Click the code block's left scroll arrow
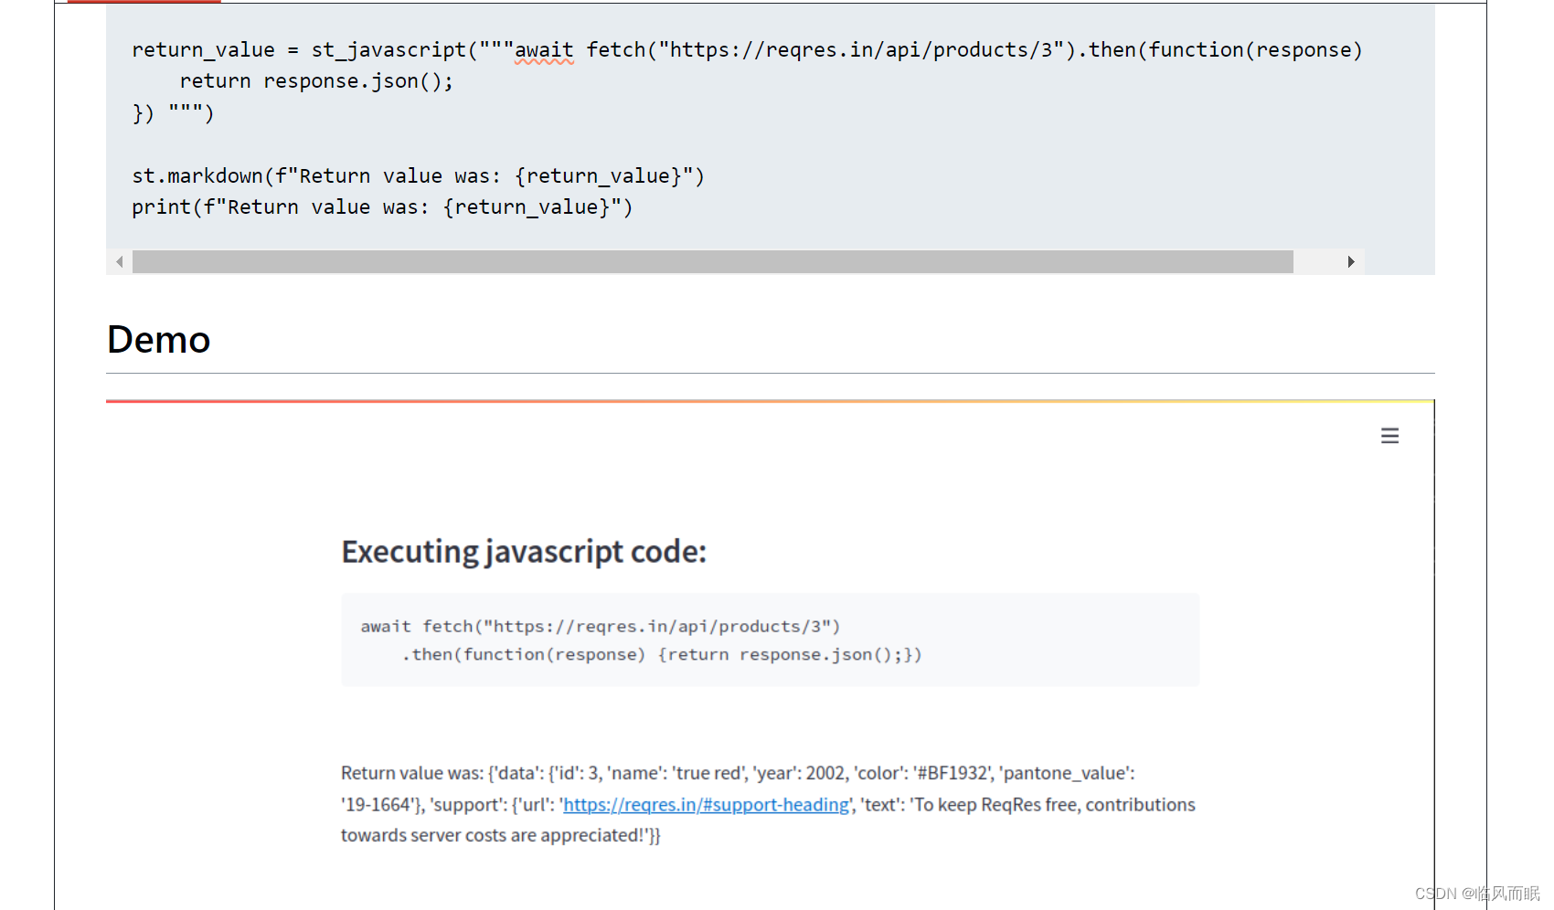1554x910 pixels. coord(120,261)
